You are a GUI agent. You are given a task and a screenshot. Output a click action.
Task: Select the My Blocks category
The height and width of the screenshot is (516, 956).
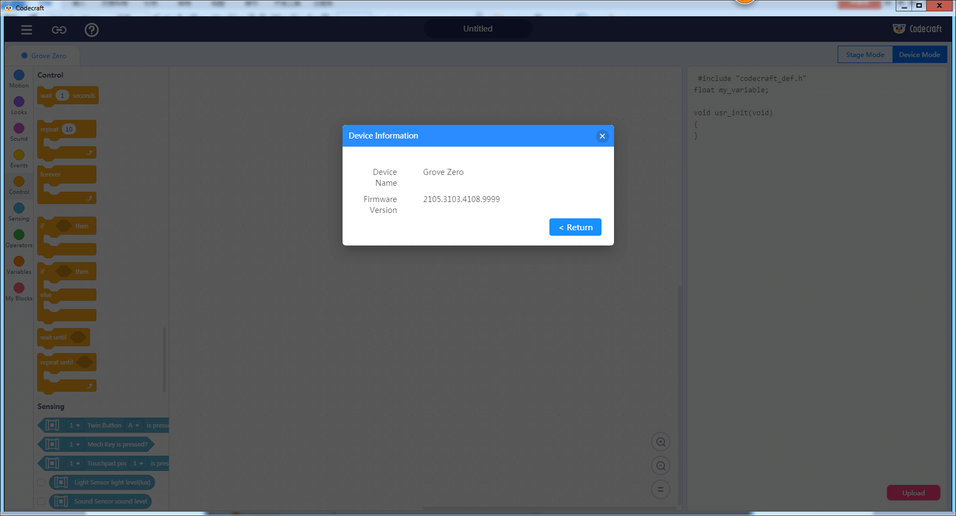[x=19, y=292]
